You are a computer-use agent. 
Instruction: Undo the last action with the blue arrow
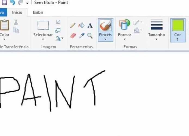[13, 2]
